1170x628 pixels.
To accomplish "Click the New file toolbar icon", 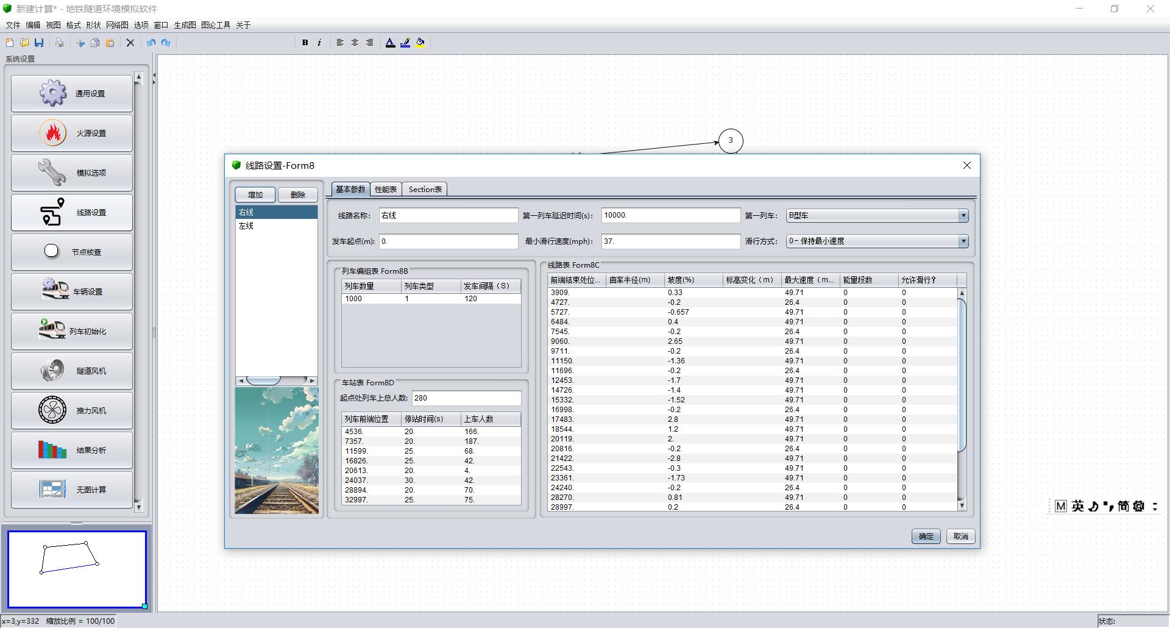I will (x=9, y=43).
